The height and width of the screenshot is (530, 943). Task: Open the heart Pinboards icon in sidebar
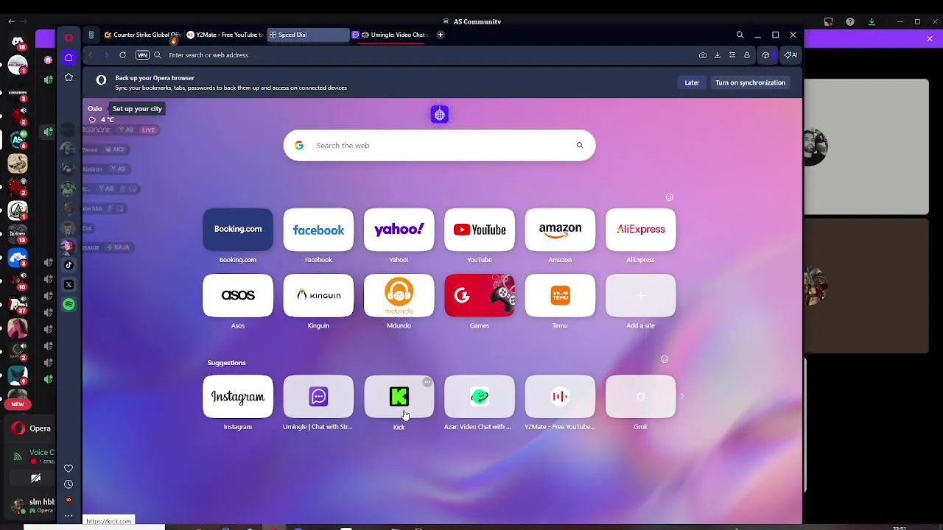(69, 468)
